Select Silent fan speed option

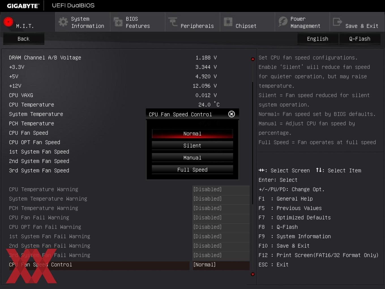(192, 146)
